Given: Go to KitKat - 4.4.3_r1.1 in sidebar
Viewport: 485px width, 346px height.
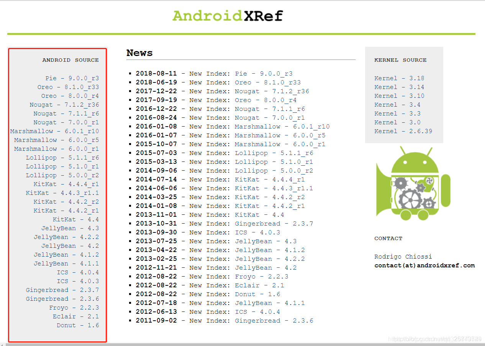Looking at the screenshot, I should [x=62, y=193].
